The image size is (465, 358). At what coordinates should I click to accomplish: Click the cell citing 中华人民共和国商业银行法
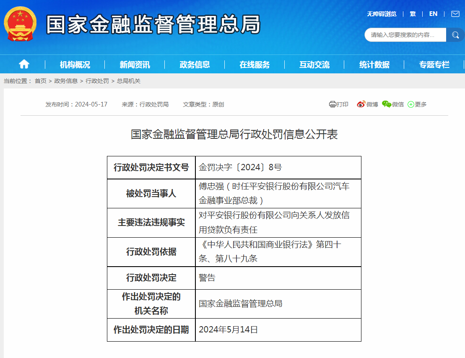click(278, 252)
